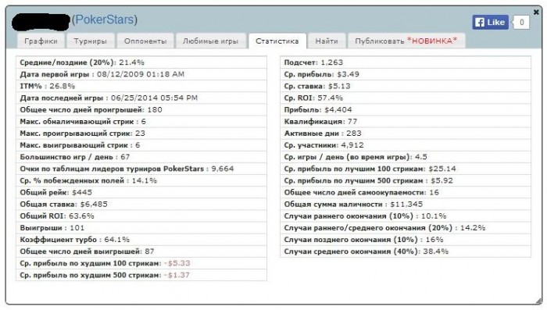The height and width of the screenshot is (310, 547).
Task: Select Случаи раннего окончания (10%) row
Action: tap(406, 216)
